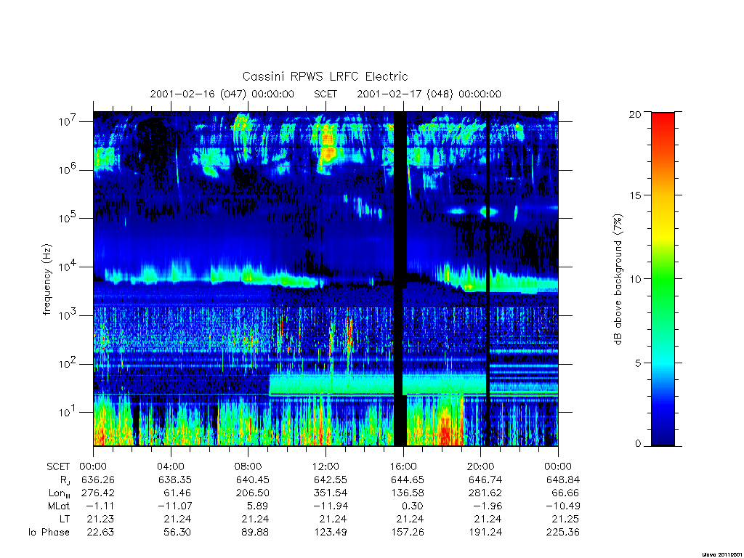Click the LT value "21.25"
This screenshot has height=558, width=744.
[x=565, y=519]
